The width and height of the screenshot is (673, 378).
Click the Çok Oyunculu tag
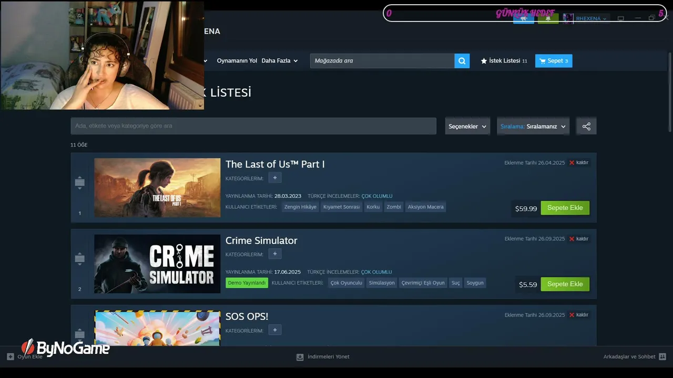[346, 283]
